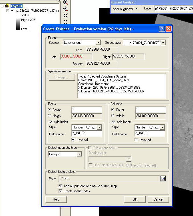Click the red Left extent value 308868.750000
This screenshot has height=216, width=193.
coord(76,56)
